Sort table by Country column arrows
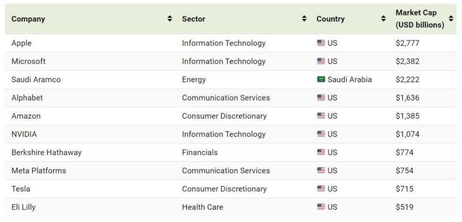 383,18
